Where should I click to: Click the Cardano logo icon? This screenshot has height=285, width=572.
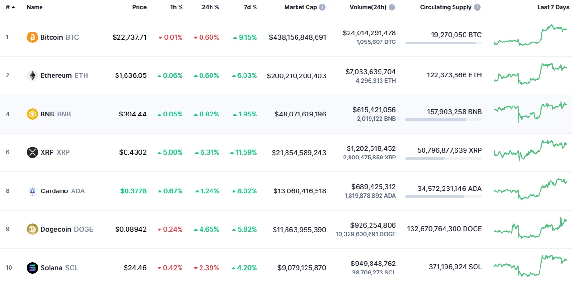[32, 191]
